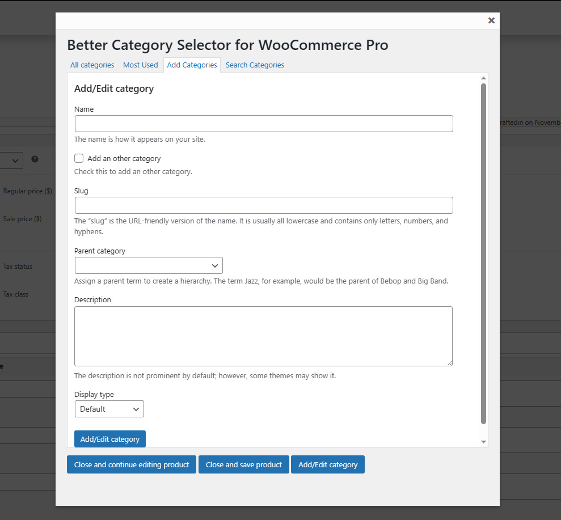Click the bottom-row Add/Edit category button
The height and width of the screenshot is (520, 561).
click(x=328, y=464)
